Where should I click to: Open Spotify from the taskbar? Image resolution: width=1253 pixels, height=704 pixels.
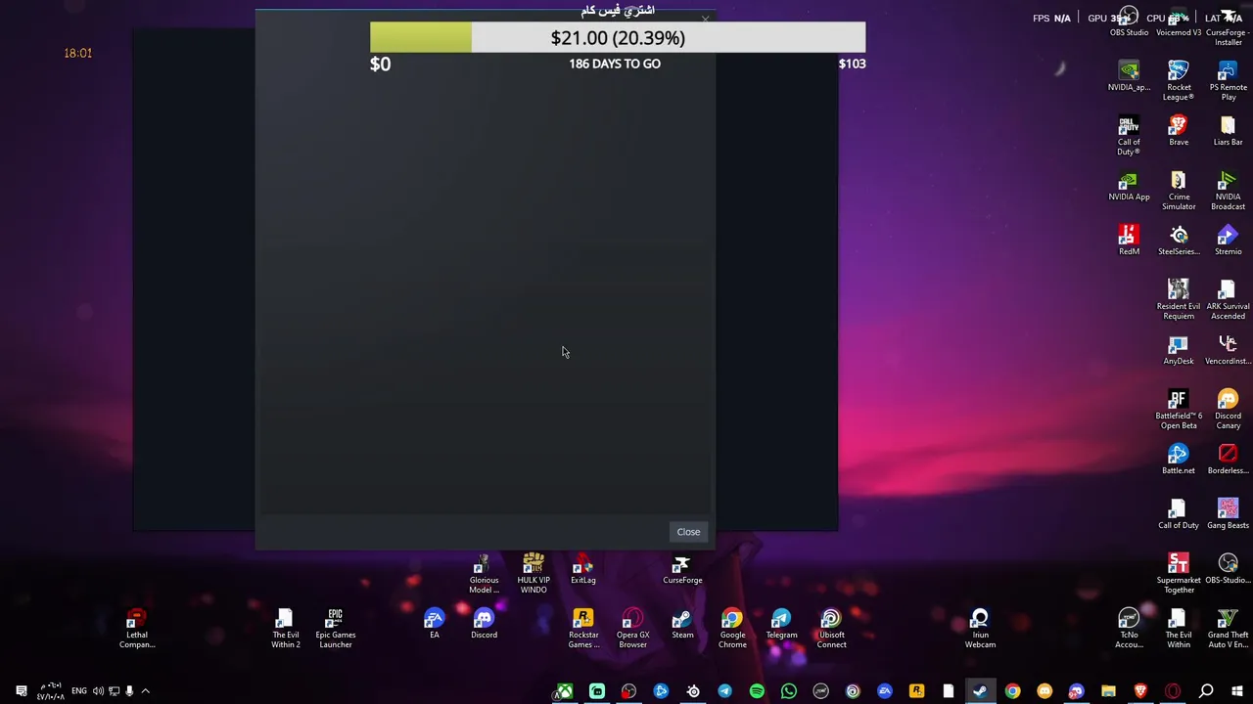click(x=757, y=692)
